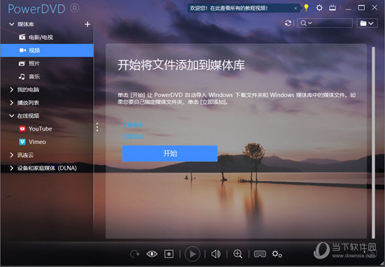Image resolution: width=385 pixels, height=267 pixels.
Task: Click the vertical scrollbar of content panel
Action: pos(373,143)
